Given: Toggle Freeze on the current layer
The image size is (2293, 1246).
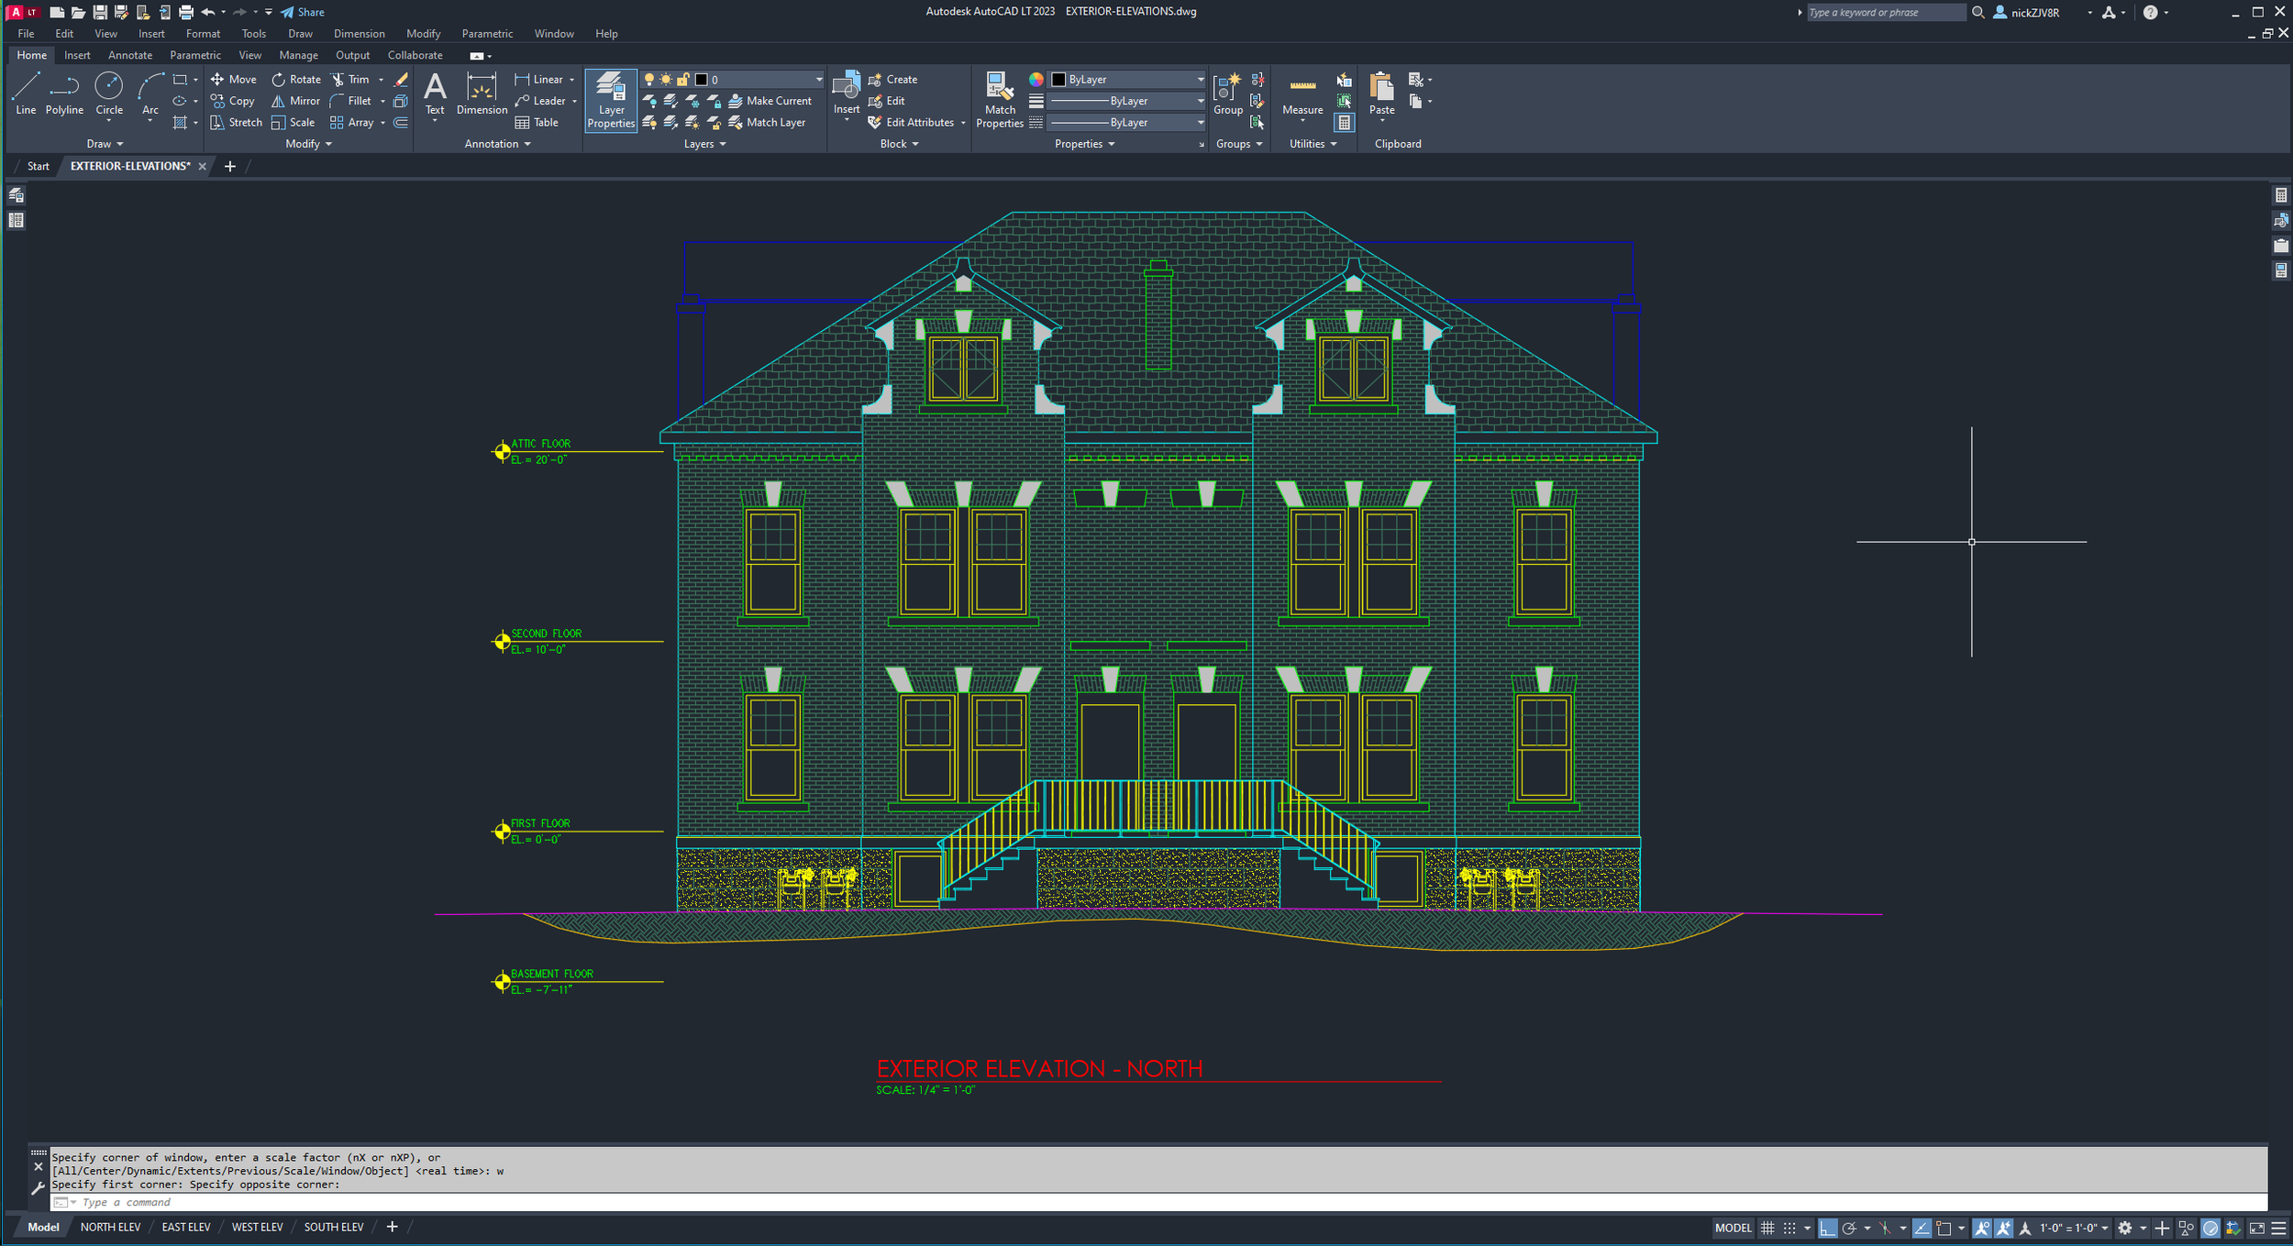Looking at the screenshot, I should click(665, 80).
